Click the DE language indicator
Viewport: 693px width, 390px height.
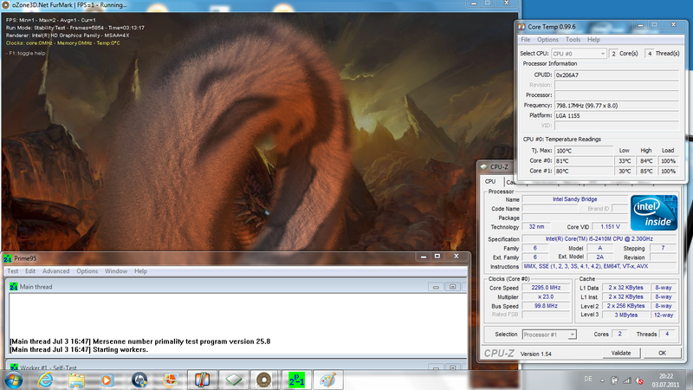[x=588, y=379]
